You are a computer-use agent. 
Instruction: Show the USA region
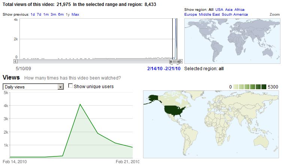pyautogui.click(x=219, y=9)
